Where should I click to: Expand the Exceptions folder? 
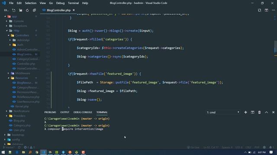[20, 26]
